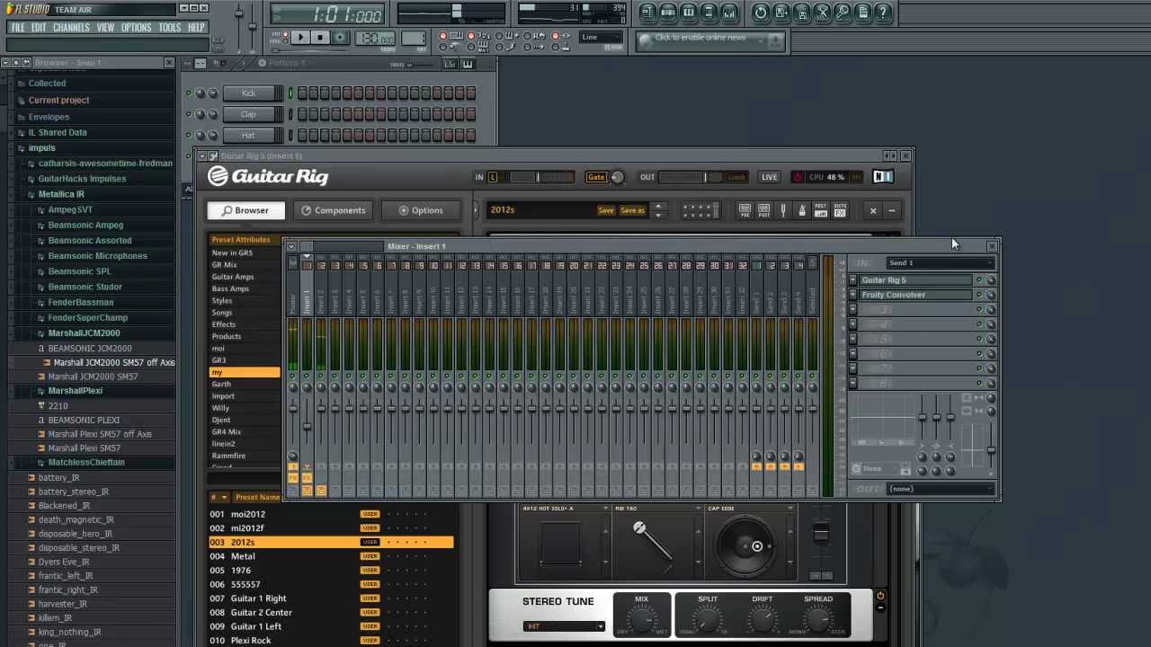Open the VIEW menu
Image resolution: width=1151 pixels, height=647 pixels.
pos(105,28)
